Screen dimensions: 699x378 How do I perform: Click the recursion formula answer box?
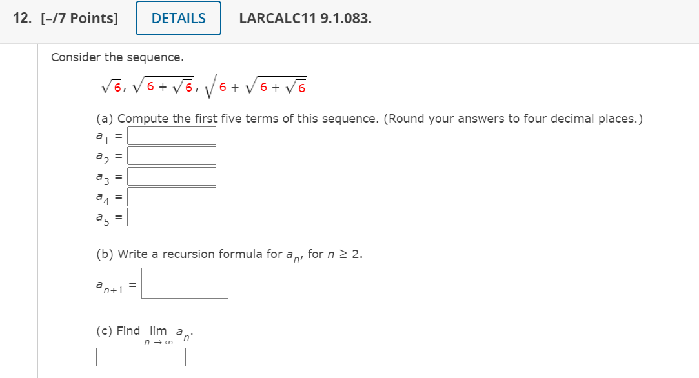185,283
